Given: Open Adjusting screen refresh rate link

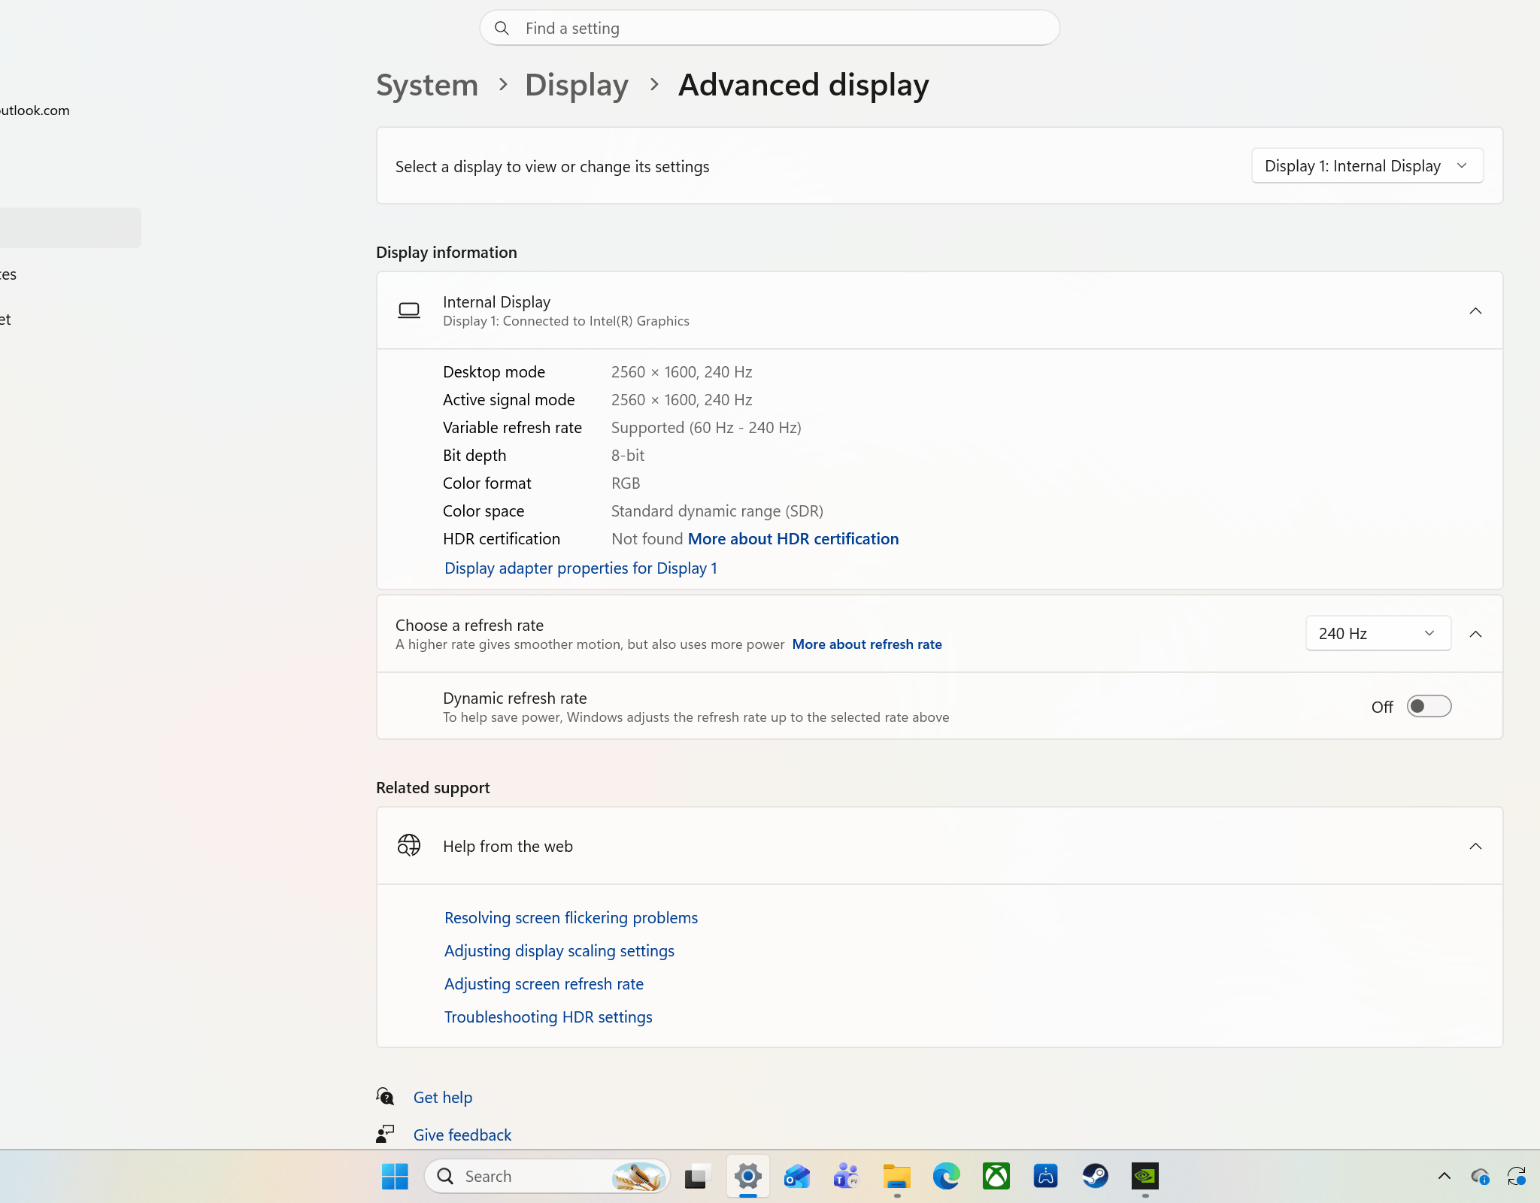Looking at the screenshot, I should [544, 983].
